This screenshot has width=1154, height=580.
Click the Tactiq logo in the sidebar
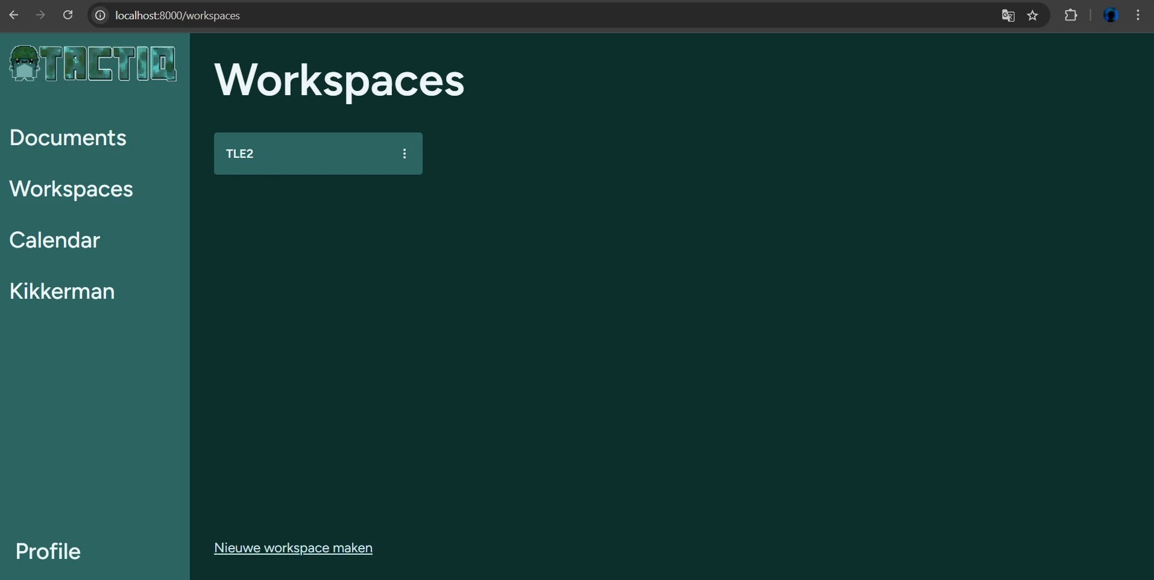[93, 63]
